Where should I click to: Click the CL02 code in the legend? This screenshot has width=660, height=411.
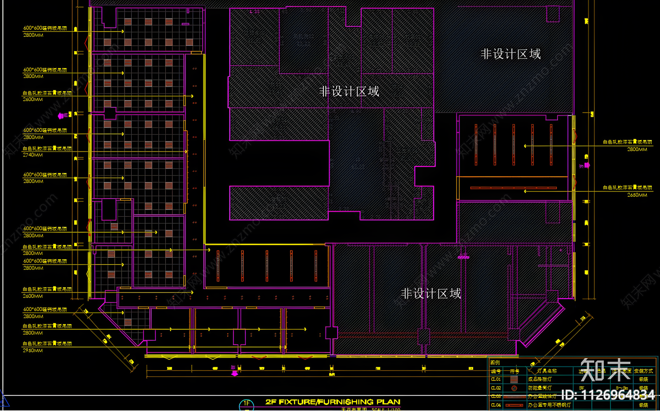[496, 388]
